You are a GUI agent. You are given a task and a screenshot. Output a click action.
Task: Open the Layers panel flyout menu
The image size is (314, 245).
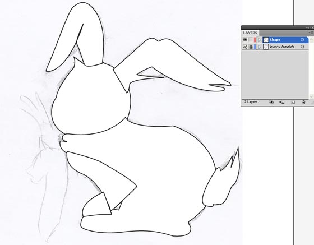(311, 33)
